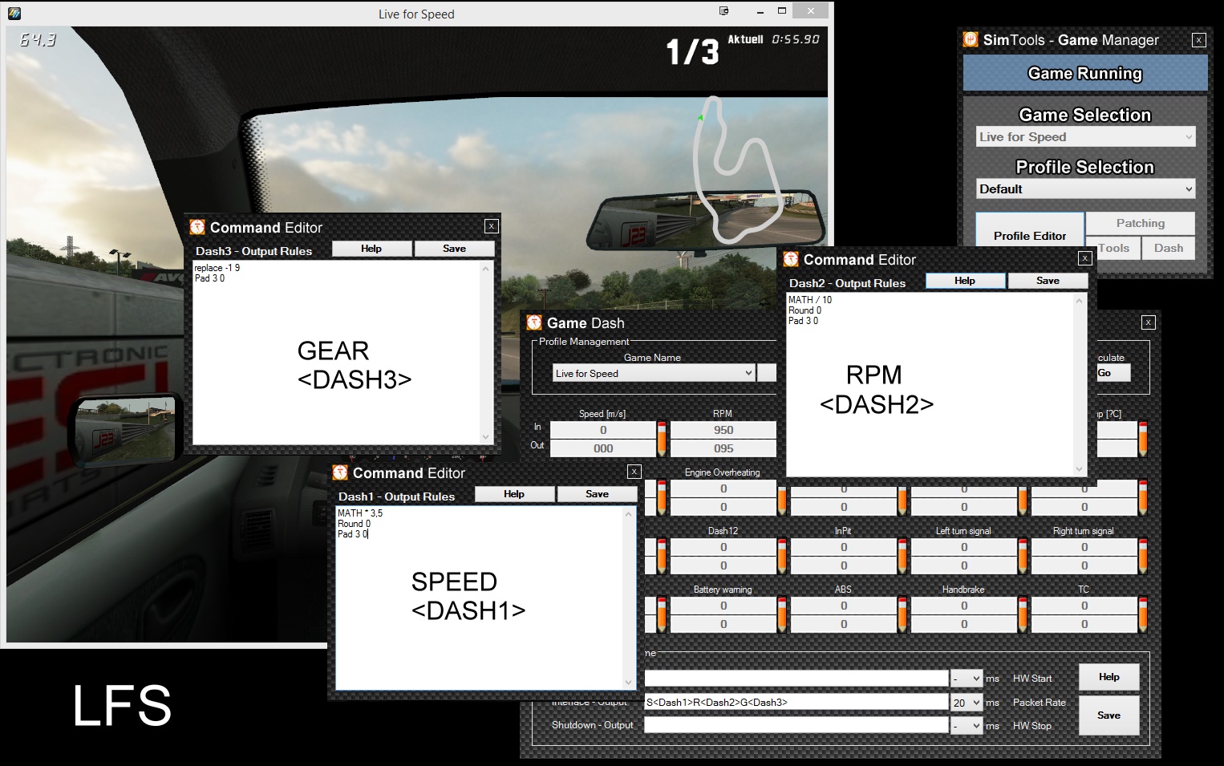
Task: Edit the InPit output with its pencil icon
Action: [x=902, y=556]
